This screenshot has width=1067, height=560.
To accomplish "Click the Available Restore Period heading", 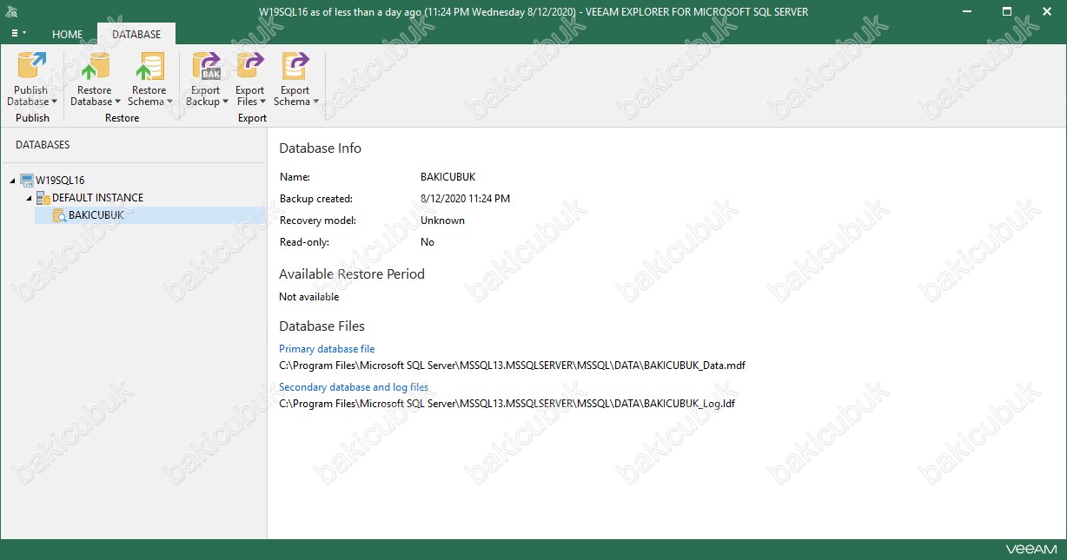I will click(x=352, y=274).
